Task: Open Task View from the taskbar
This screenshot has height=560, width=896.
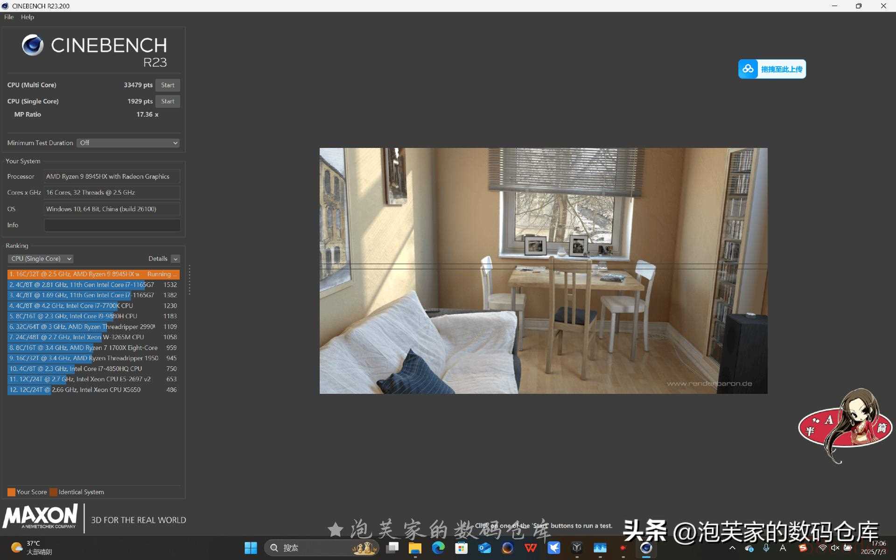Action: coord(392,548)
